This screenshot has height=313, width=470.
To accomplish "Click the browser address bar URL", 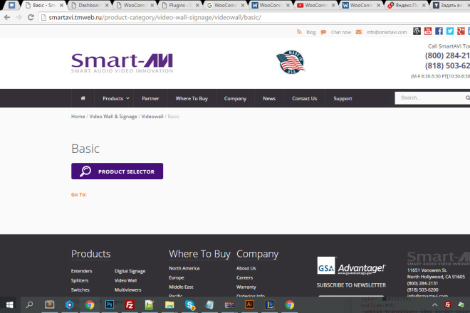I will click(155, 17).
